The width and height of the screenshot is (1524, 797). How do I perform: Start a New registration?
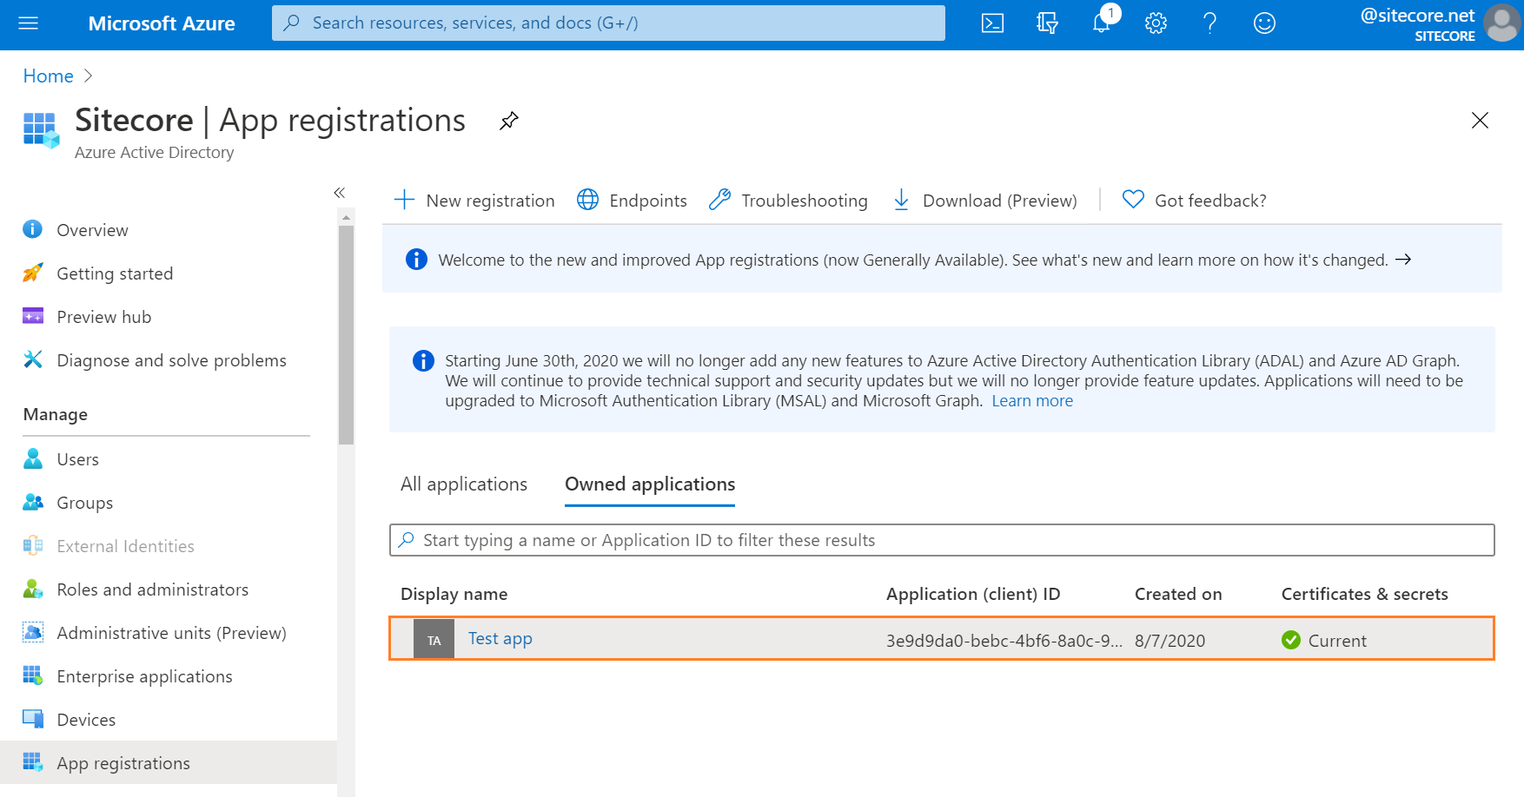pos(474,201)
